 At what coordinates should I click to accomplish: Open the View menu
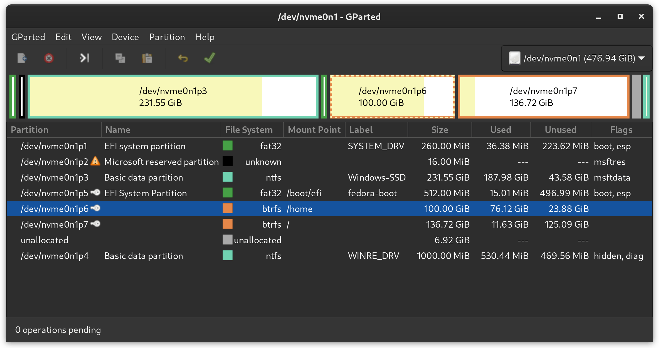pos(92,37)
